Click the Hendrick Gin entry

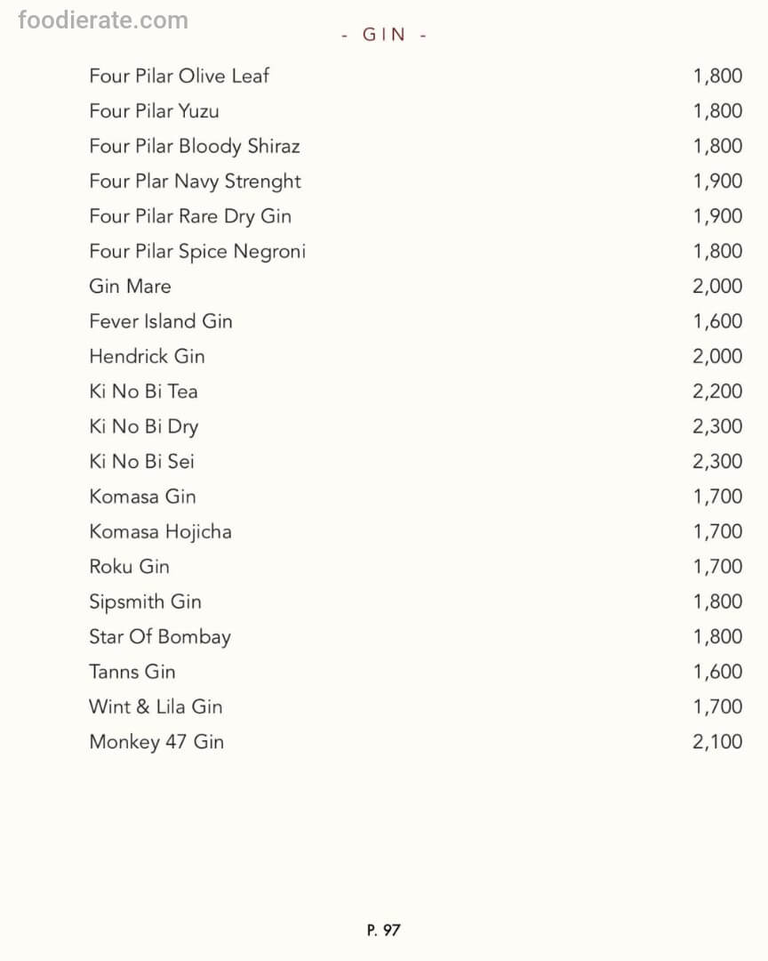coord(147,357)
